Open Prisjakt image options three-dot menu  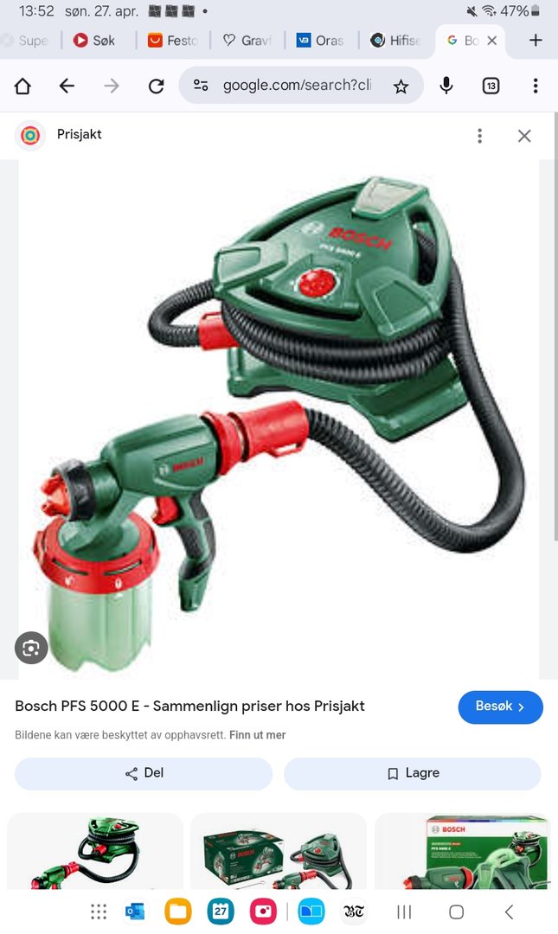pos(479,136)
